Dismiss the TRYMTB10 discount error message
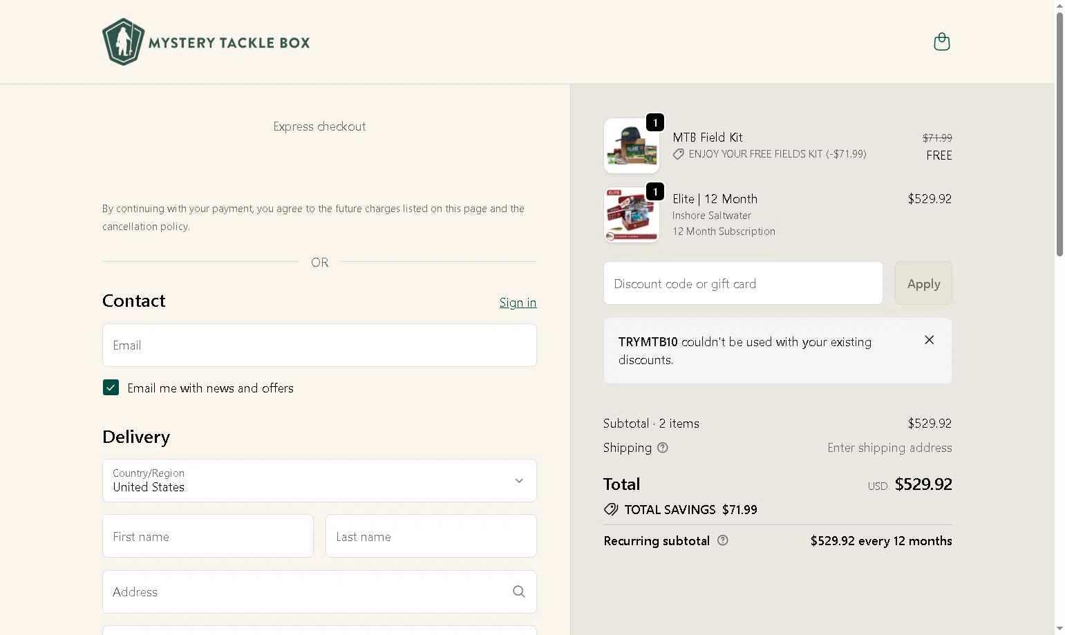 click(x=929, y=340)
